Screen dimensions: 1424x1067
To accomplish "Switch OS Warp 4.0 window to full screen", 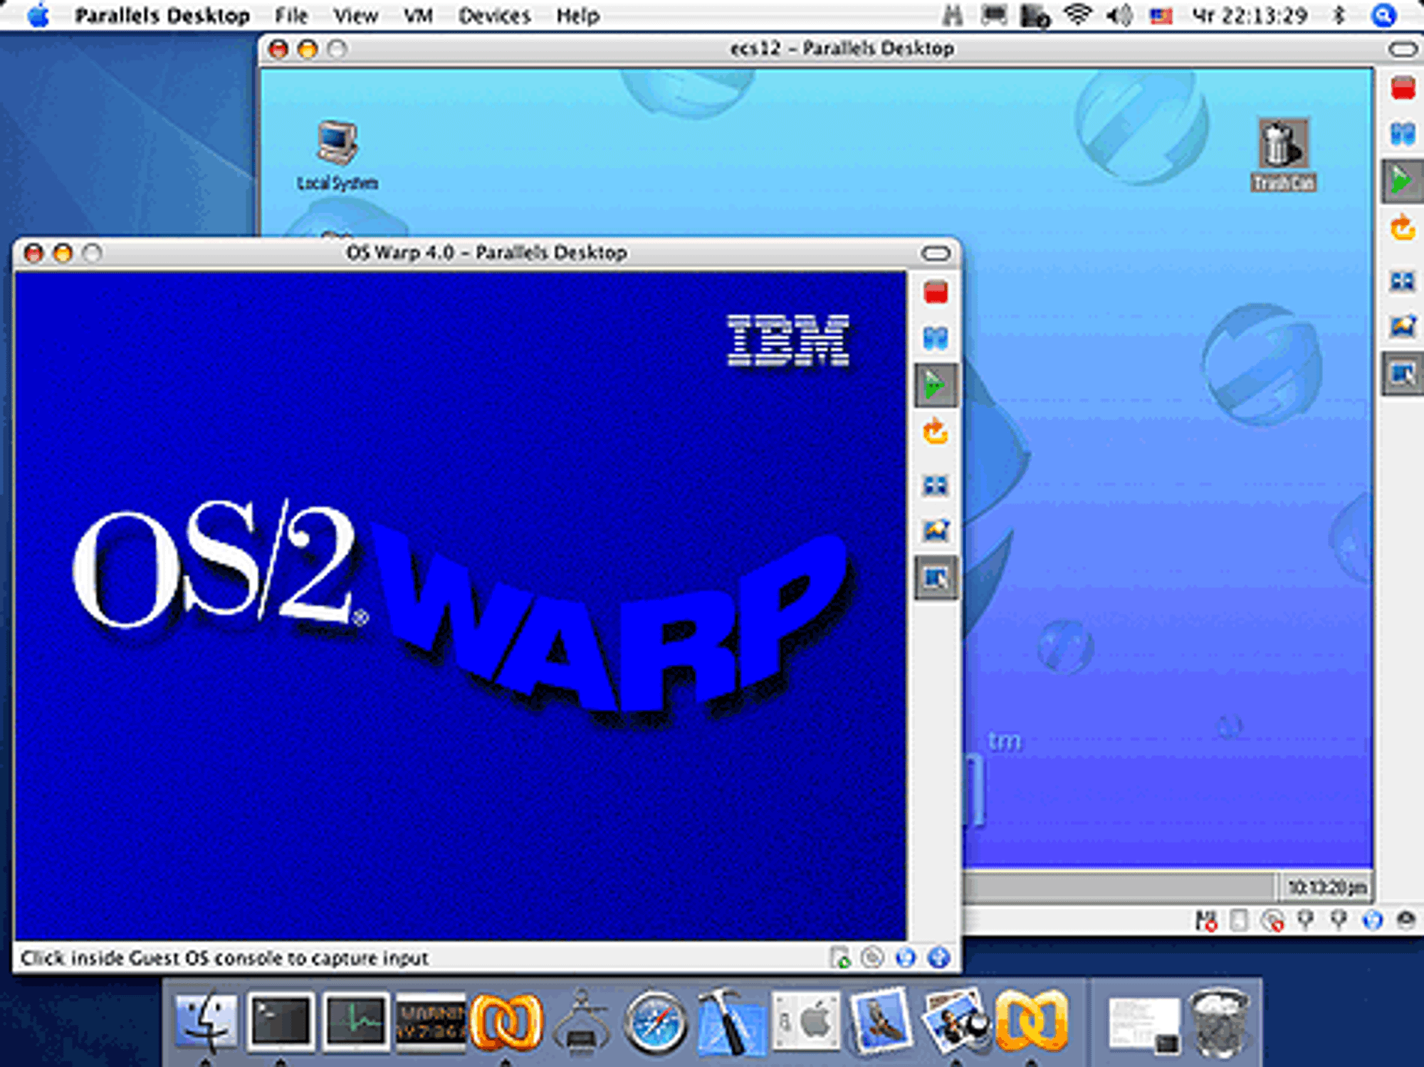I will click(936, 485).
